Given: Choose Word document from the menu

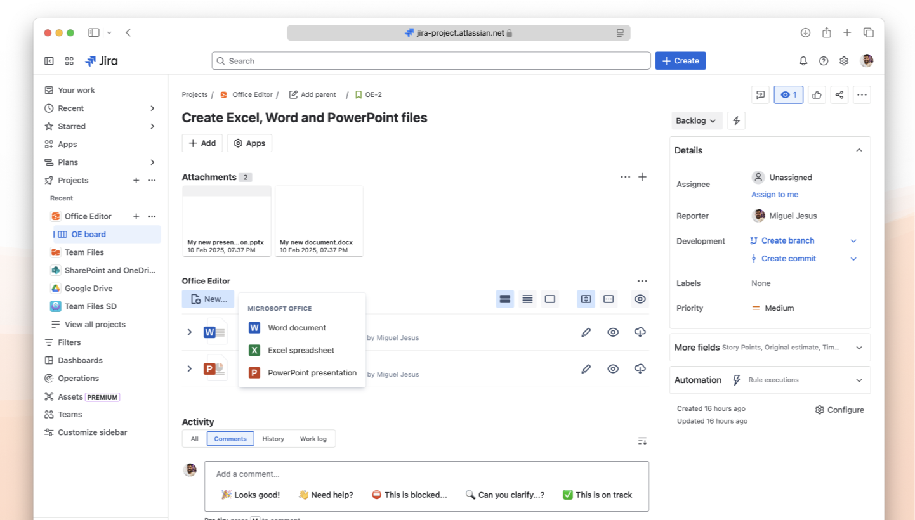Looking at the screenshot, I should tap(302, 328).
